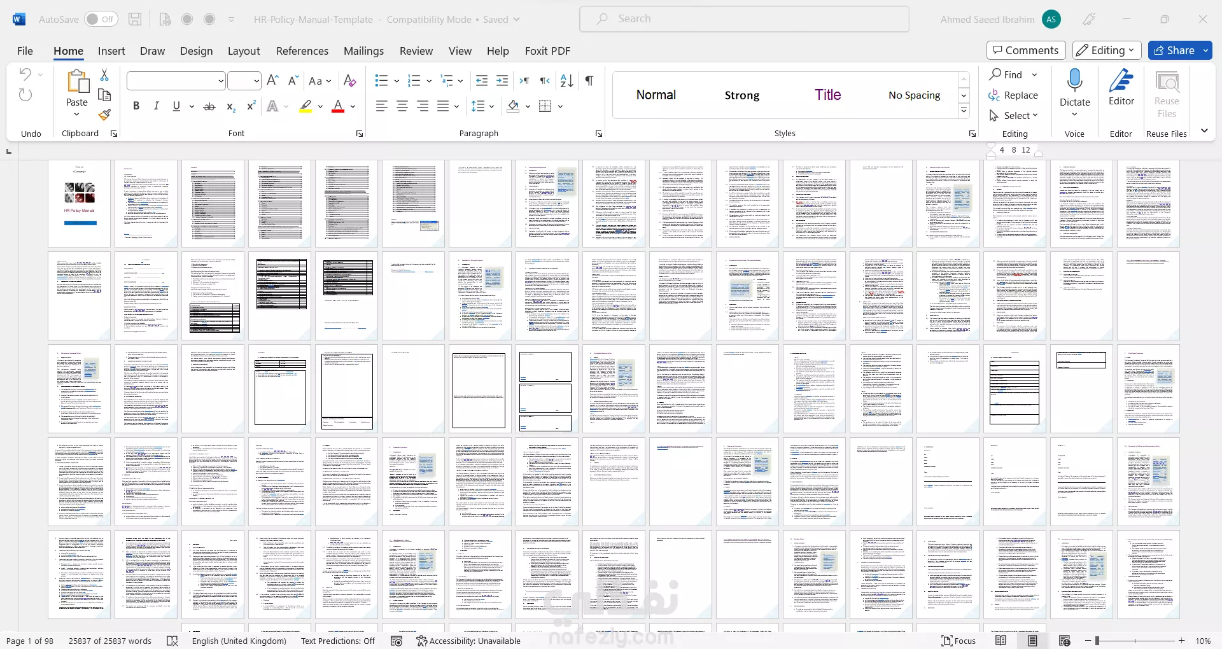1222x649 pixels.
Task: Click the Redo circular arrow icon
Action: 25,95
